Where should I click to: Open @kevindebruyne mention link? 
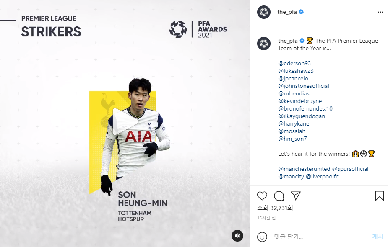300,101
